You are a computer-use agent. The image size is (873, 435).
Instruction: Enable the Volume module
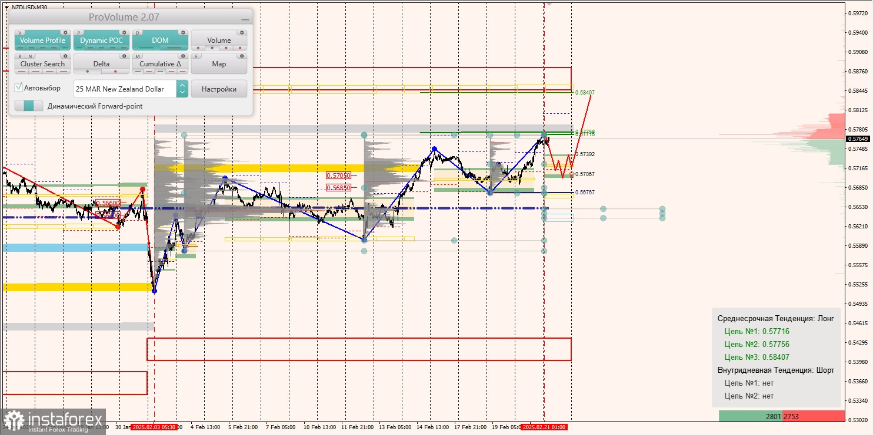pos(219,41)
